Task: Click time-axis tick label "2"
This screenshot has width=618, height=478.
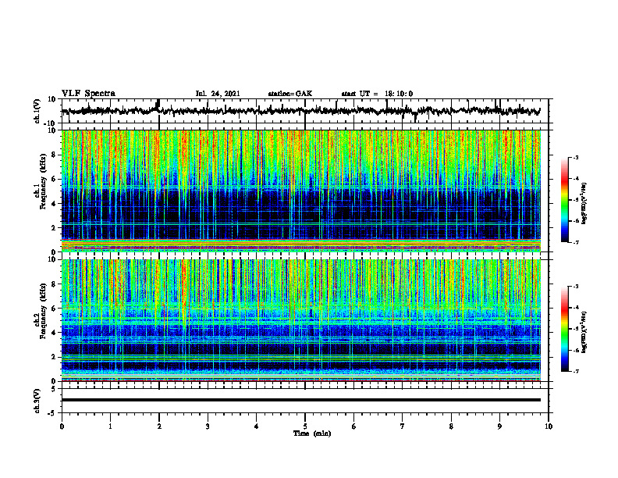Action: tap(159, 426)
